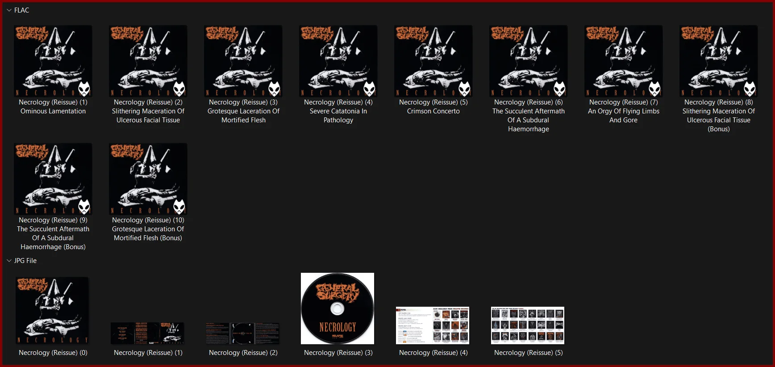Click file name 'Severe Catatonia In Pathology'

pyautogui.click(x=338, y=116)
